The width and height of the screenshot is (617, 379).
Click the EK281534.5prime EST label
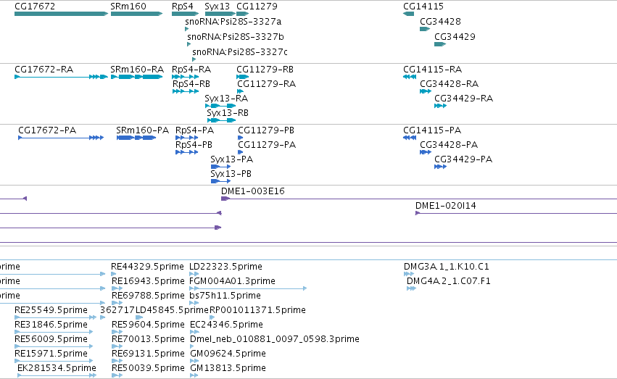point(57,368)
